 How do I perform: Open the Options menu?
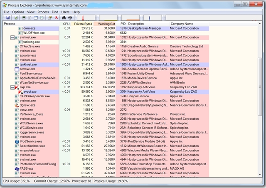click(x=18, y=12)
